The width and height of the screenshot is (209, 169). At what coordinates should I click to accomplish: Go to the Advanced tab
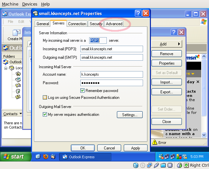[114, 24]
